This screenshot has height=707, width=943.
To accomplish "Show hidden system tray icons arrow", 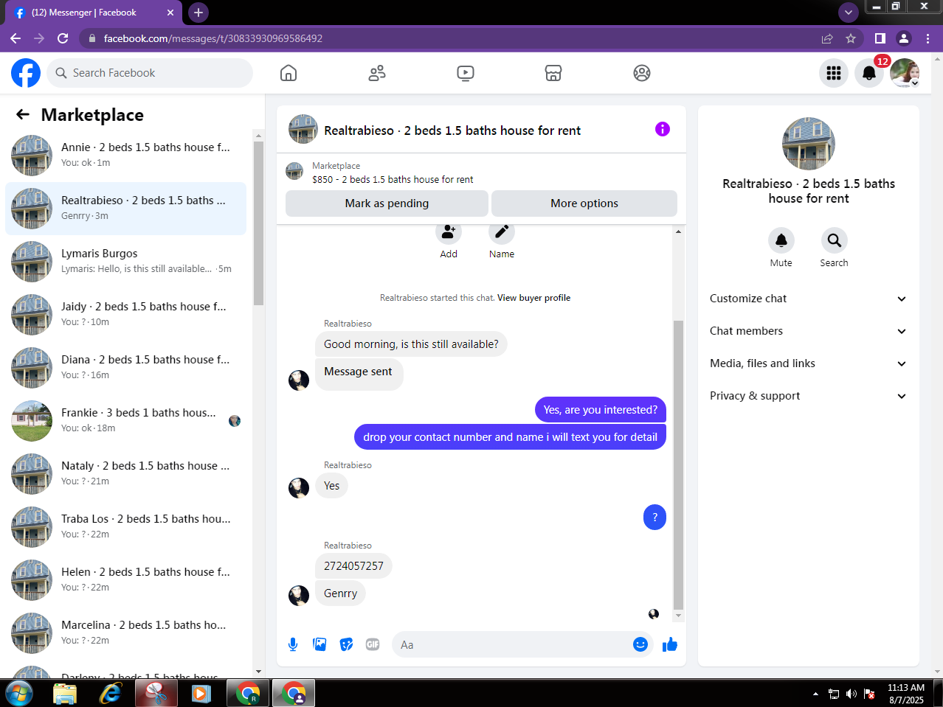I will pyautogui.click(x=815, y=694).
